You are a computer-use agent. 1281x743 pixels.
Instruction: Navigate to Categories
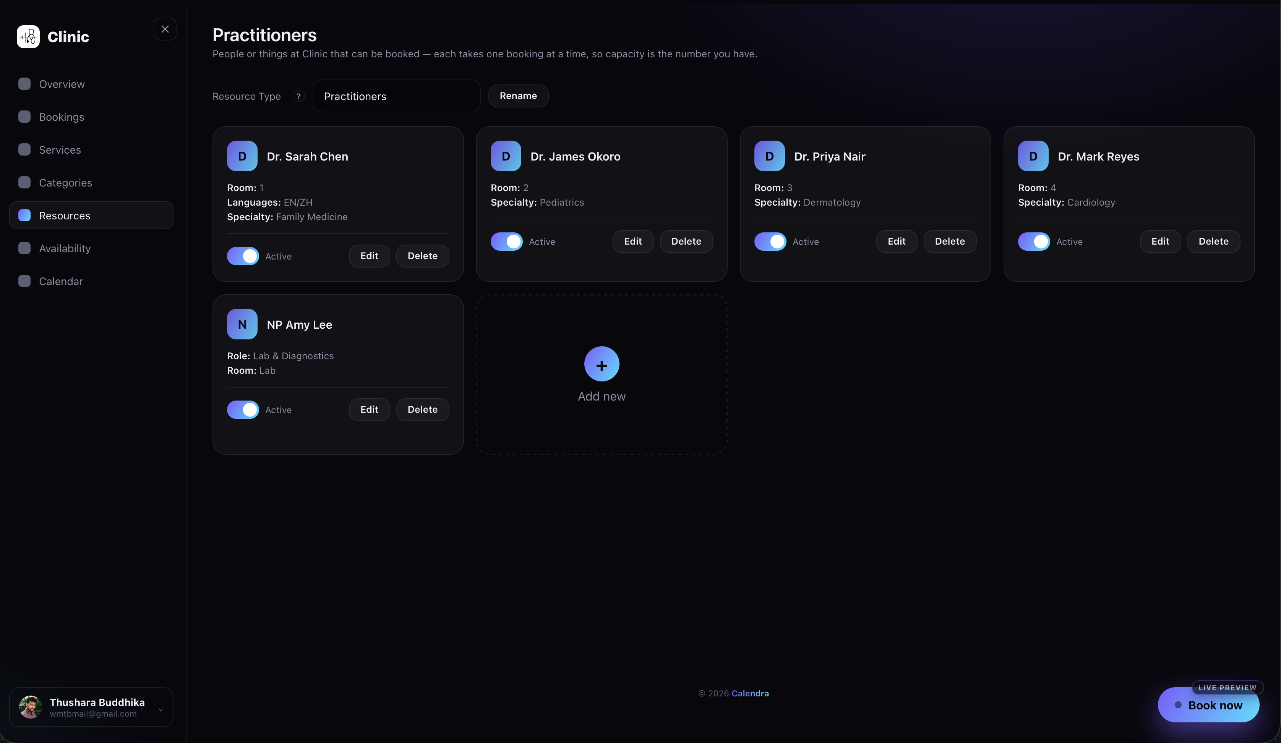[91, 183]
